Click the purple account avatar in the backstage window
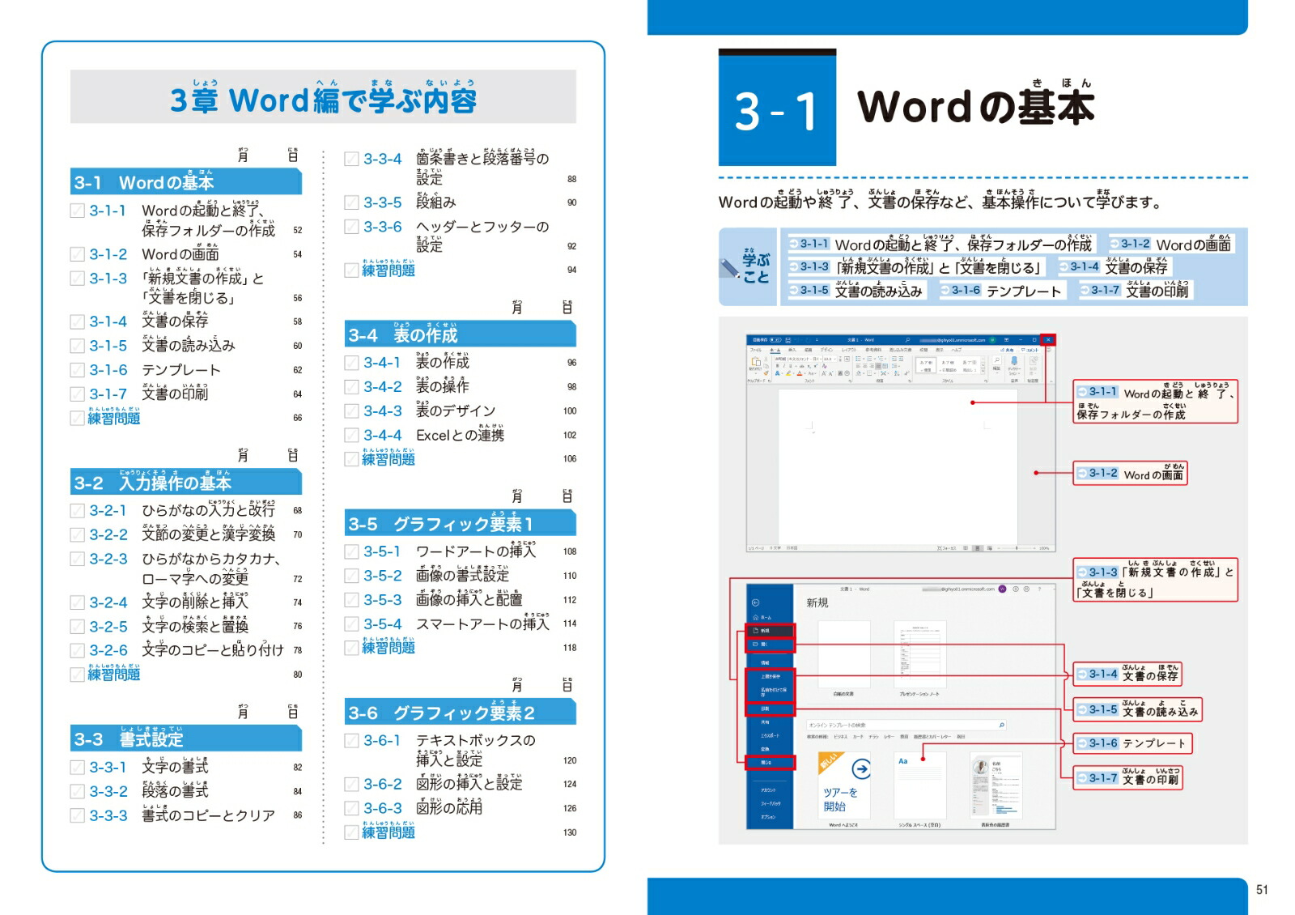Viewport: 1295px width, 915px height. click(1002, 589)
